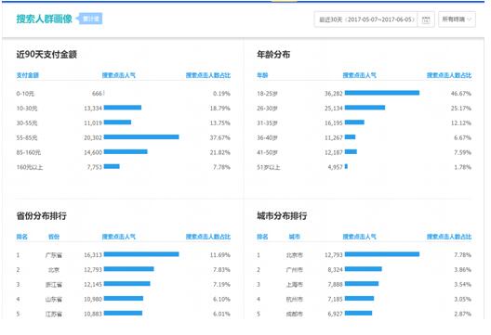The height and width of the screenshot is (335, 491).
Task: Select the 广东省 province popularity bar
Action: coord(141,254)
